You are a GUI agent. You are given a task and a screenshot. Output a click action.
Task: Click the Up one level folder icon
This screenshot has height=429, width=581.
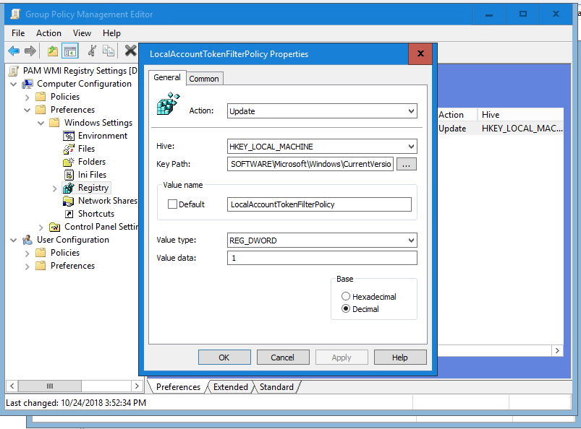53,51
